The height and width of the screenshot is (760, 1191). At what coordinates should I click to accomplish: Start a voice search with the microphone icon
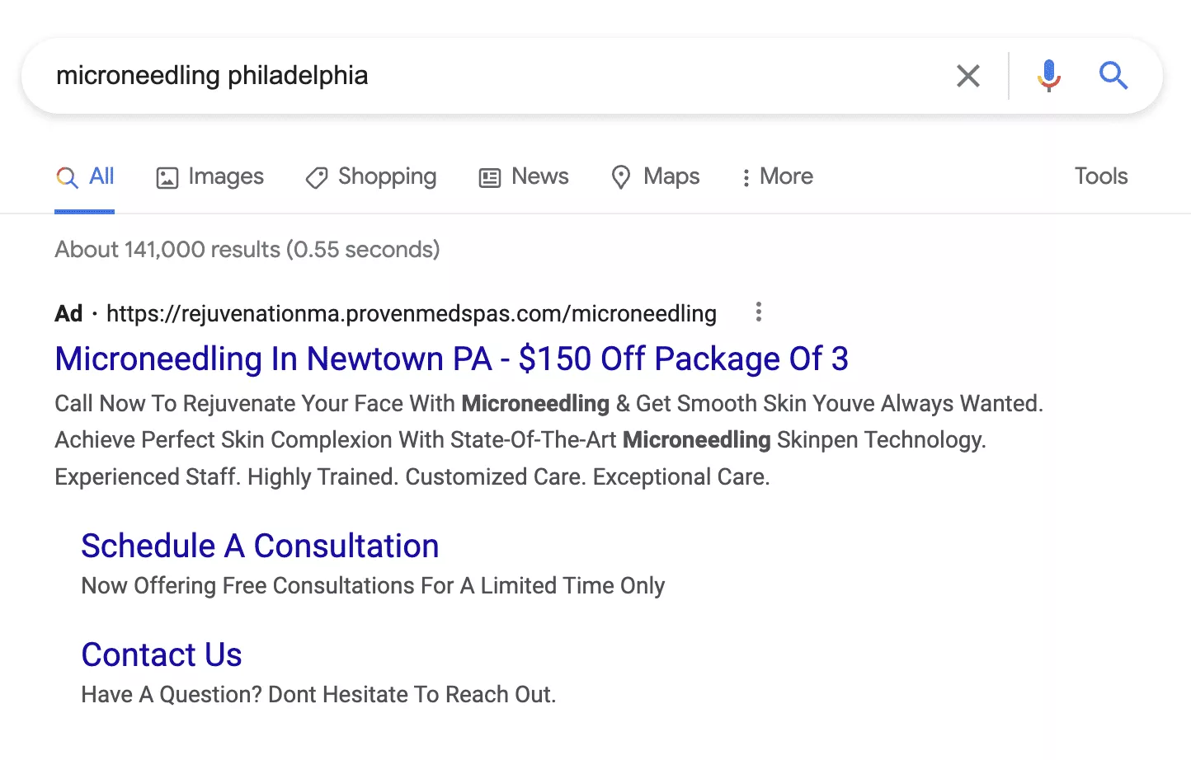coord(1048,75)
